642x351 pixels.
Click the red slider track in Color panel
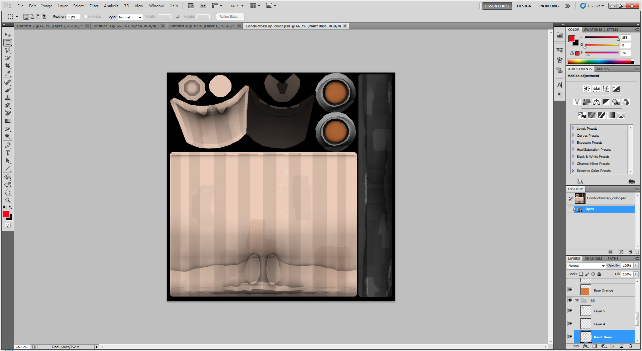click(602, 37)
